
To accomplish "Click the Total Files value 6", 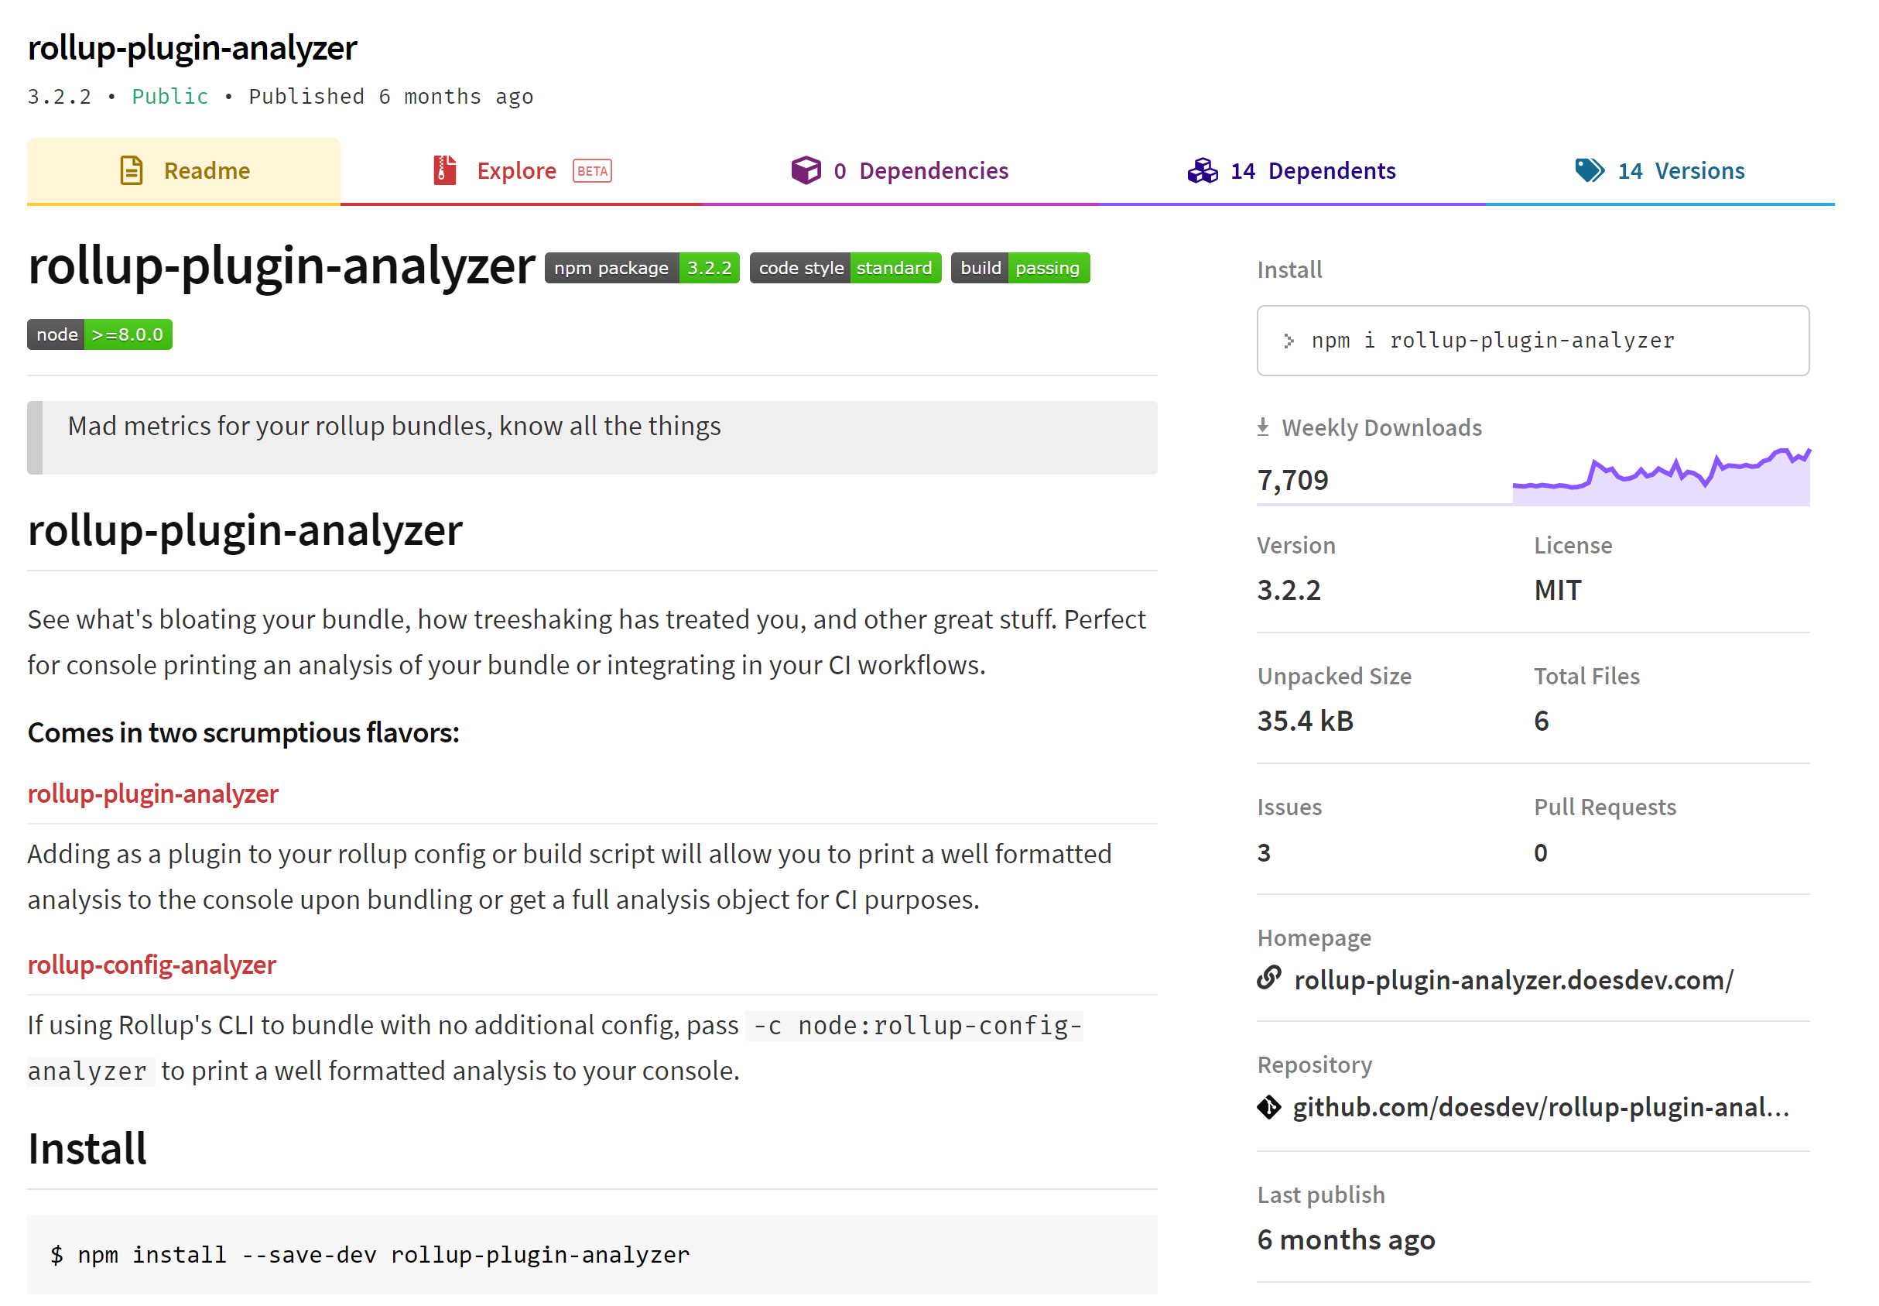I will (x=1541, y=721).
